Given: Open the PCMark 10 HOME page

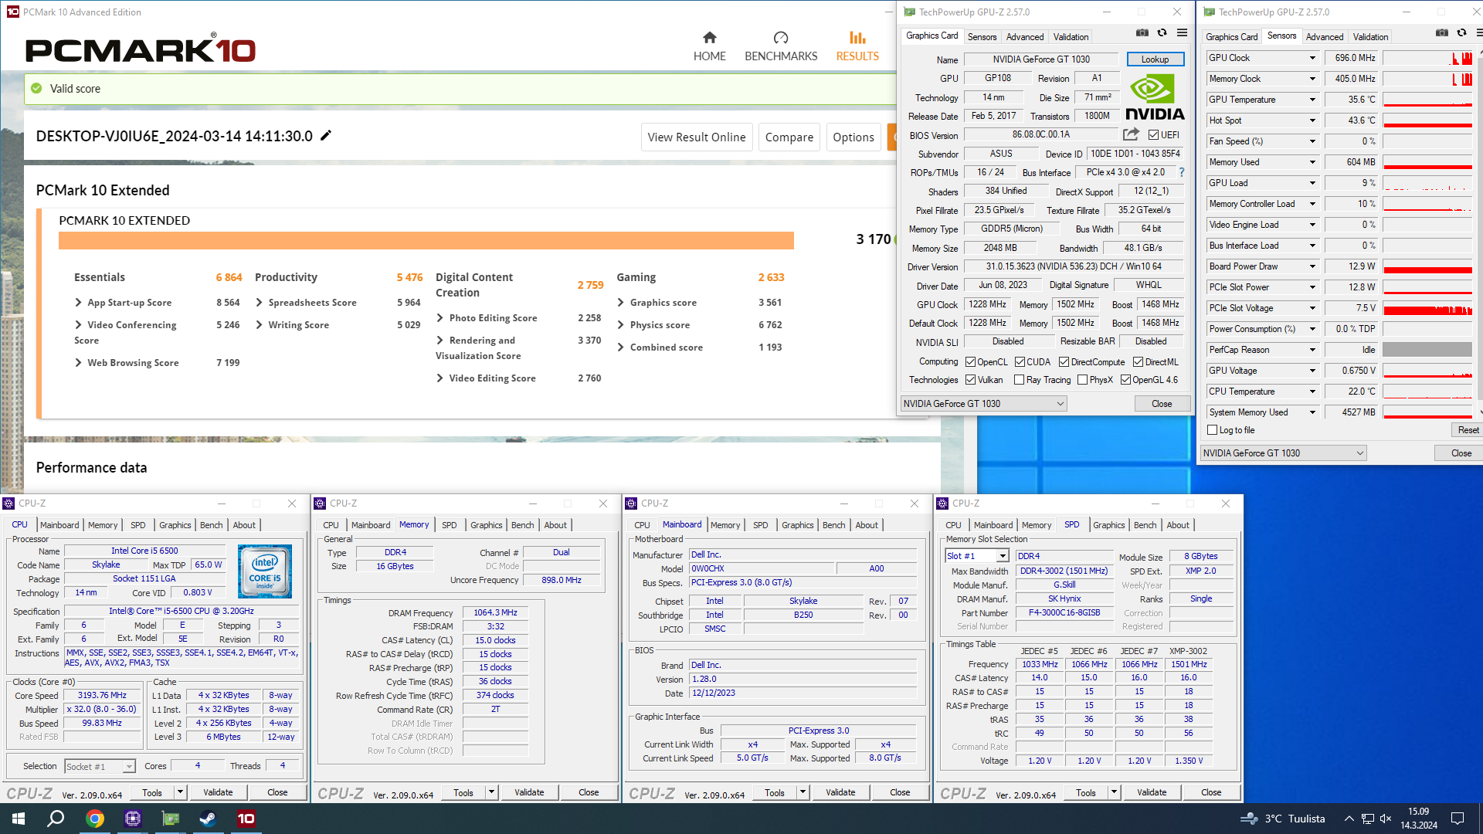Looking at the screenshot, I should pos(709,46).
